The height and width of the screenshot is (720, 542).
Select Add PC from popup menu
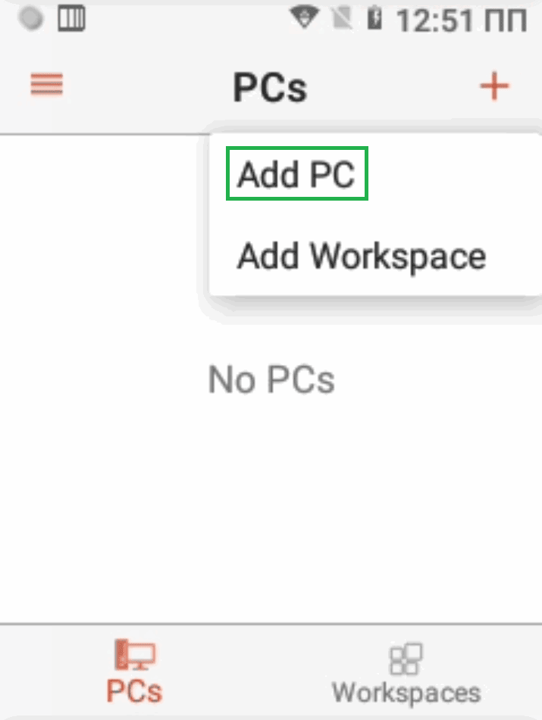296,175
